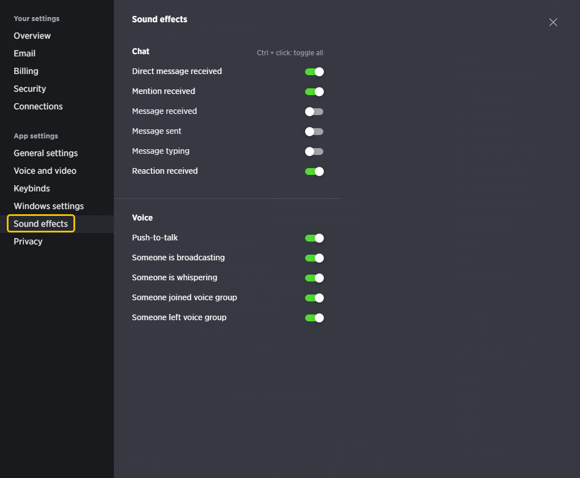Go to Email settings
580x478 pixels.
coord(24,54)
